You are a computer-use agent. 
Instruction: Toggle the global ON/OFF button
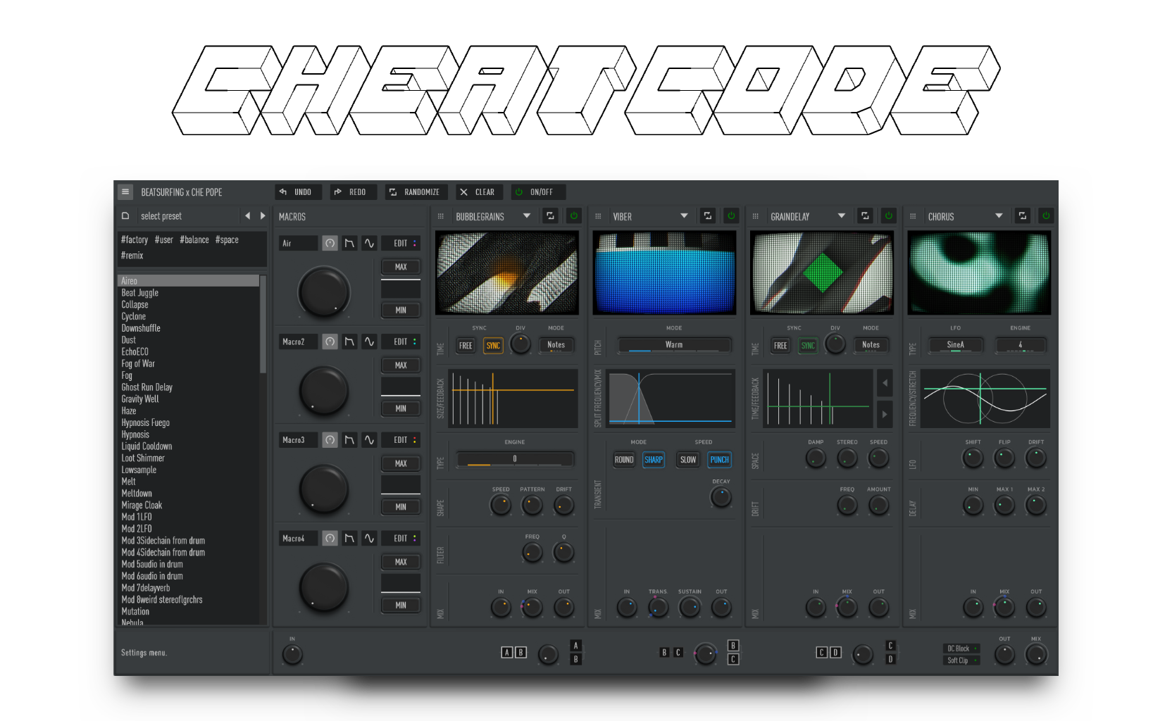pyautogui.click(x=538, y=192)
